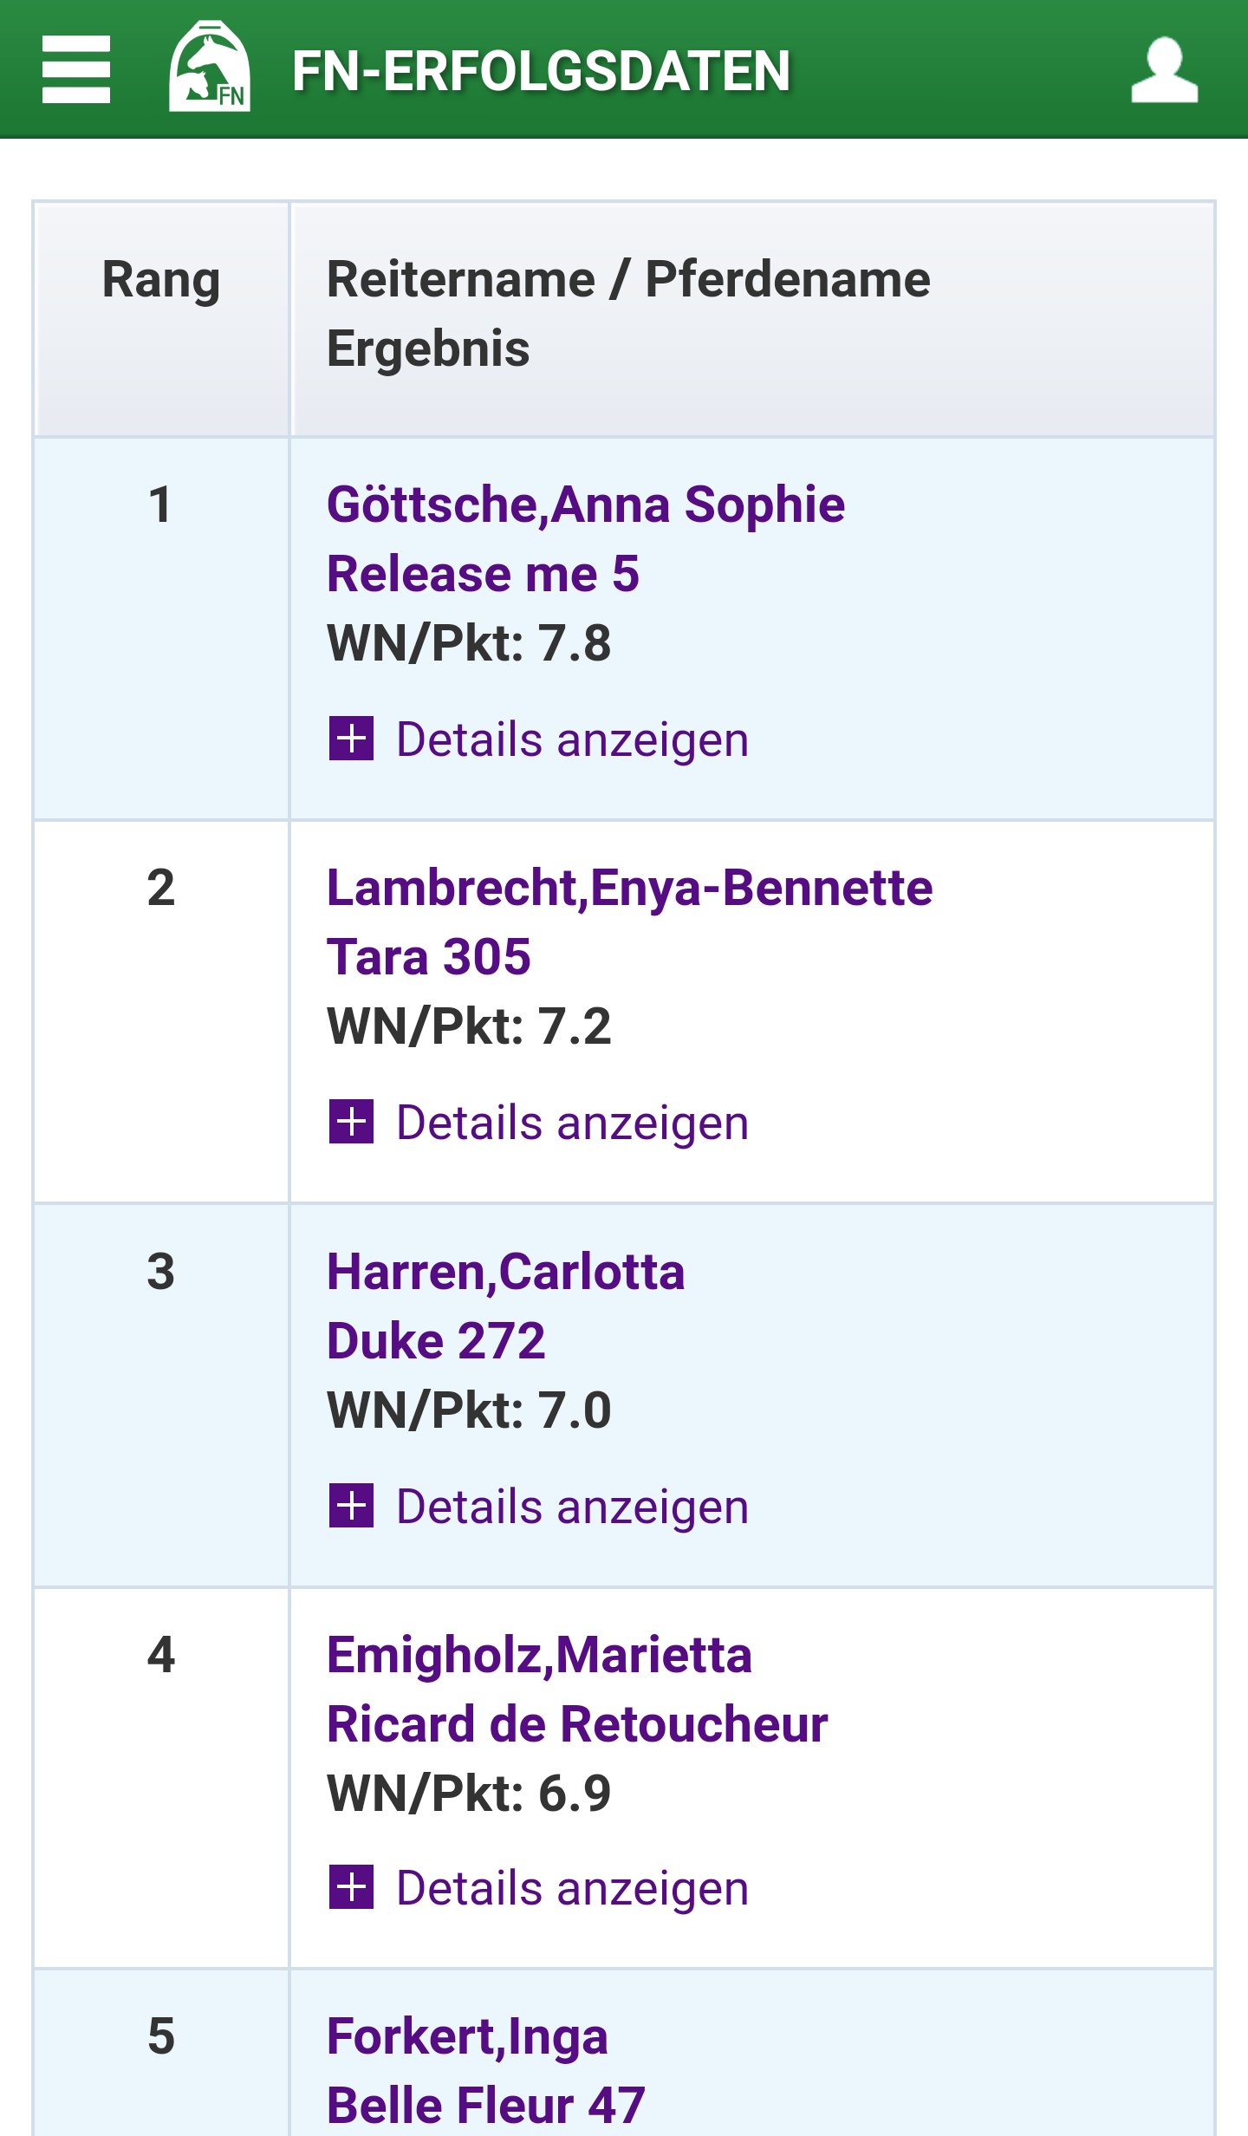
Task: Open rider Forkert,Inga
Action: (x=467, y=2037)
